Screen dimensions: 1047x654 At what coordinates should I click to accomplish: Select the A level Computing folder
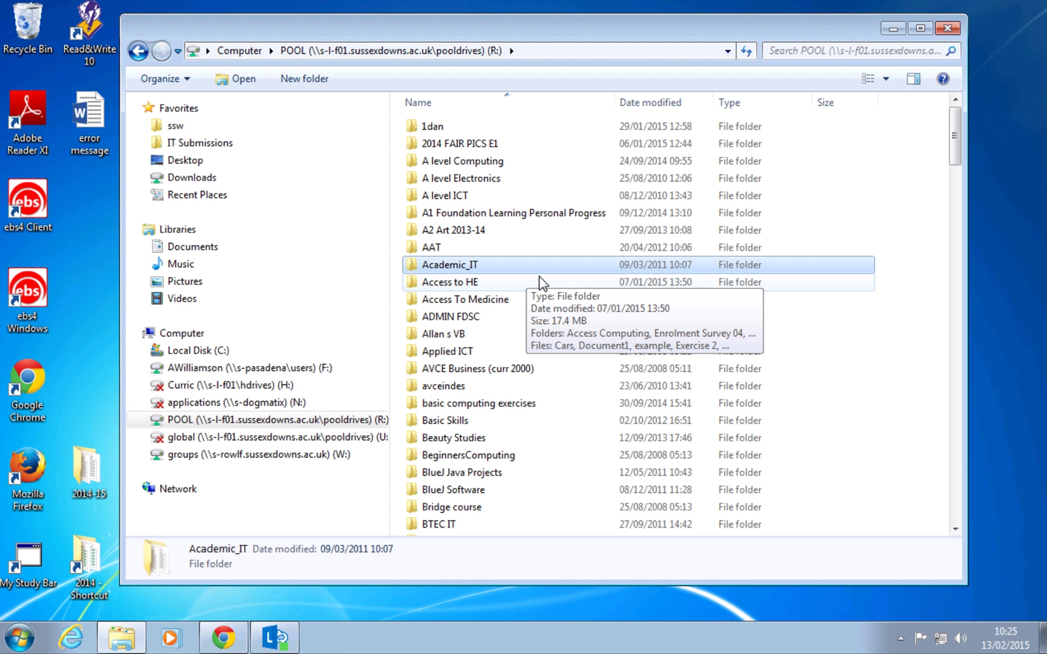tap(462, 161)
